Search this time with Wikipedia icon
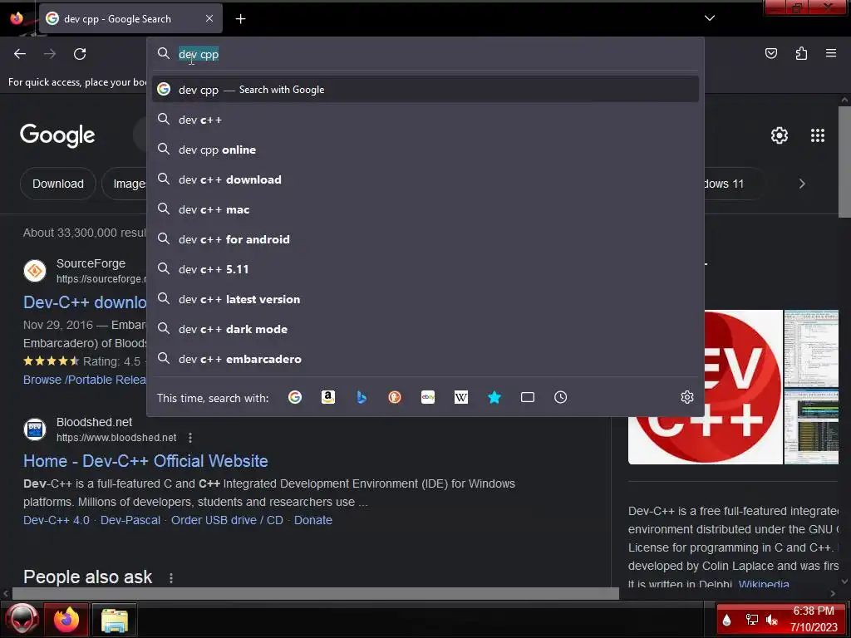Image resolution: width=851 pixels, height=638 pixels. [x=460, y=398]
